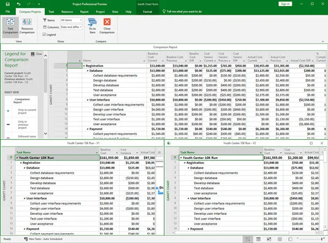Image resolution: width=328 pixels, height=243 pixels.
Task: Select 'Develop user interface' in Comparison Report
Action: coord(109,114)
